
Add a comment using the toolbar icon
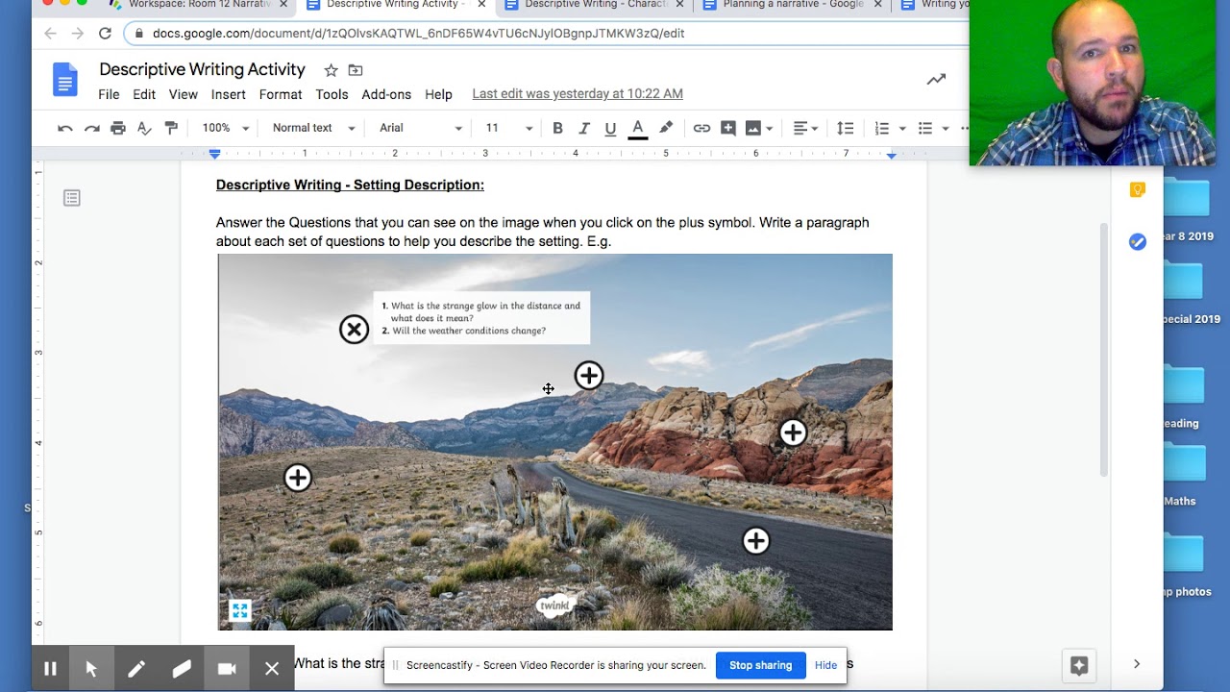click(728, 128)
